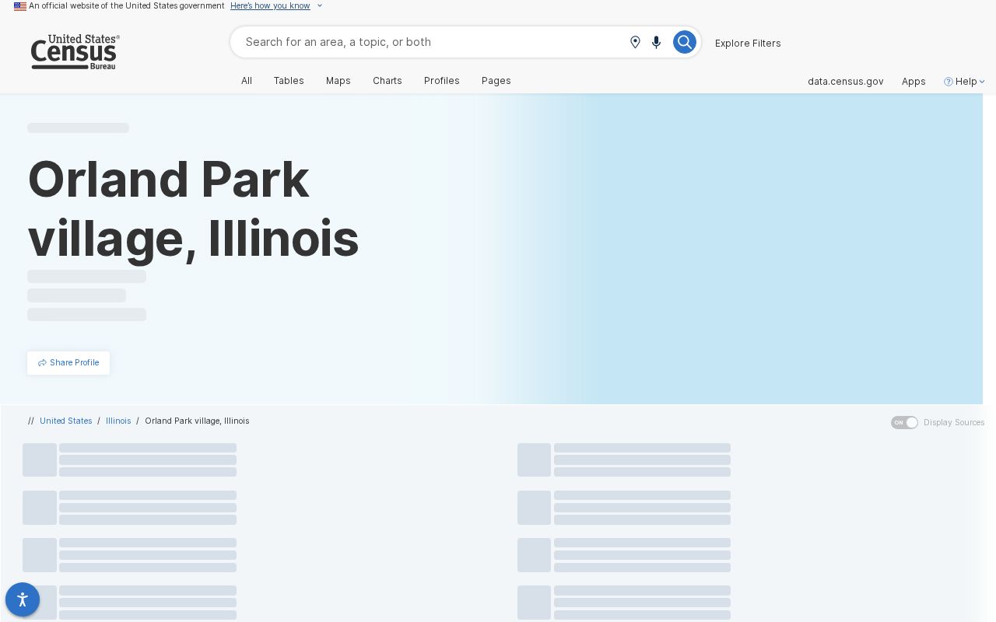Click the Share Profile button
Screen dimensions: 996x622
(x=68, y=363)
